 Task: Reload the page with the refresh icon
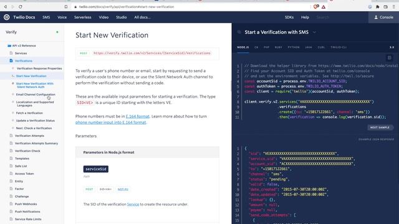point(21,7)
